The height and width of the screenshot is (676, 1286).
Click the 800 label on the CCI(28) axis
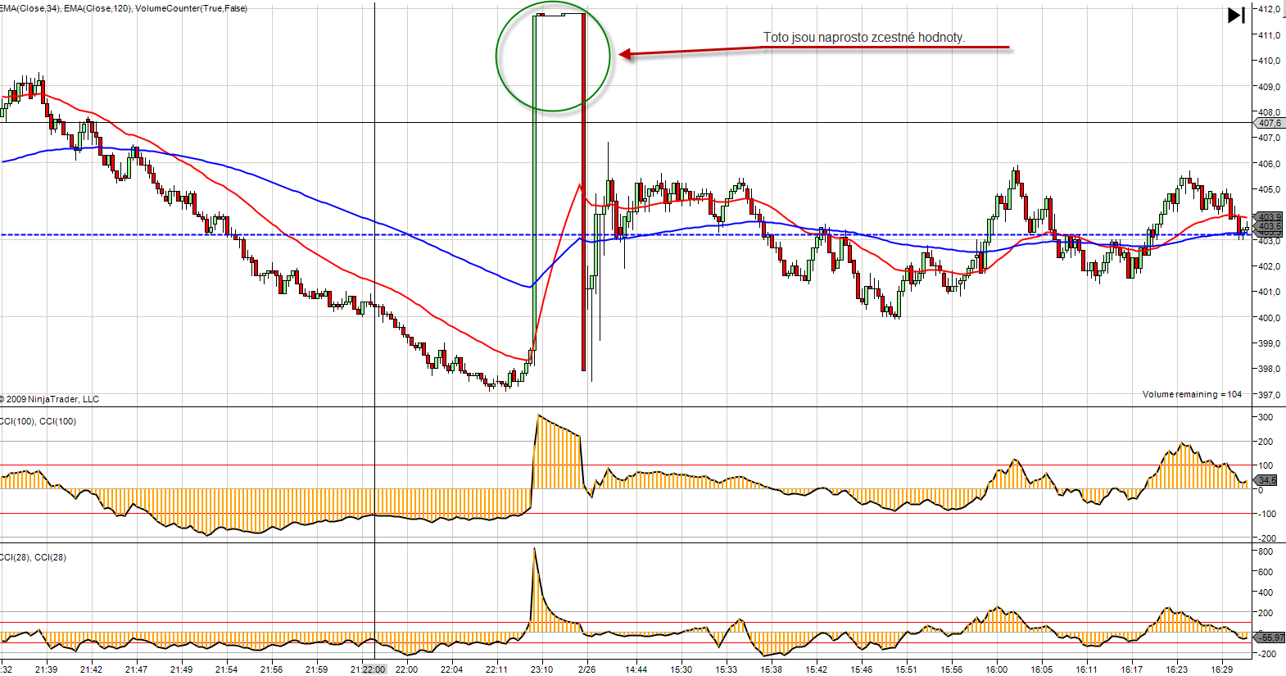[x=1266, y=551]
